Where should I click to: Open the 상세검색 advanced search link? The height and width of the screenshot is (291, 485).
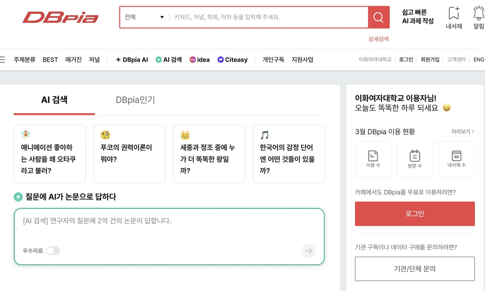click(378, 39)
